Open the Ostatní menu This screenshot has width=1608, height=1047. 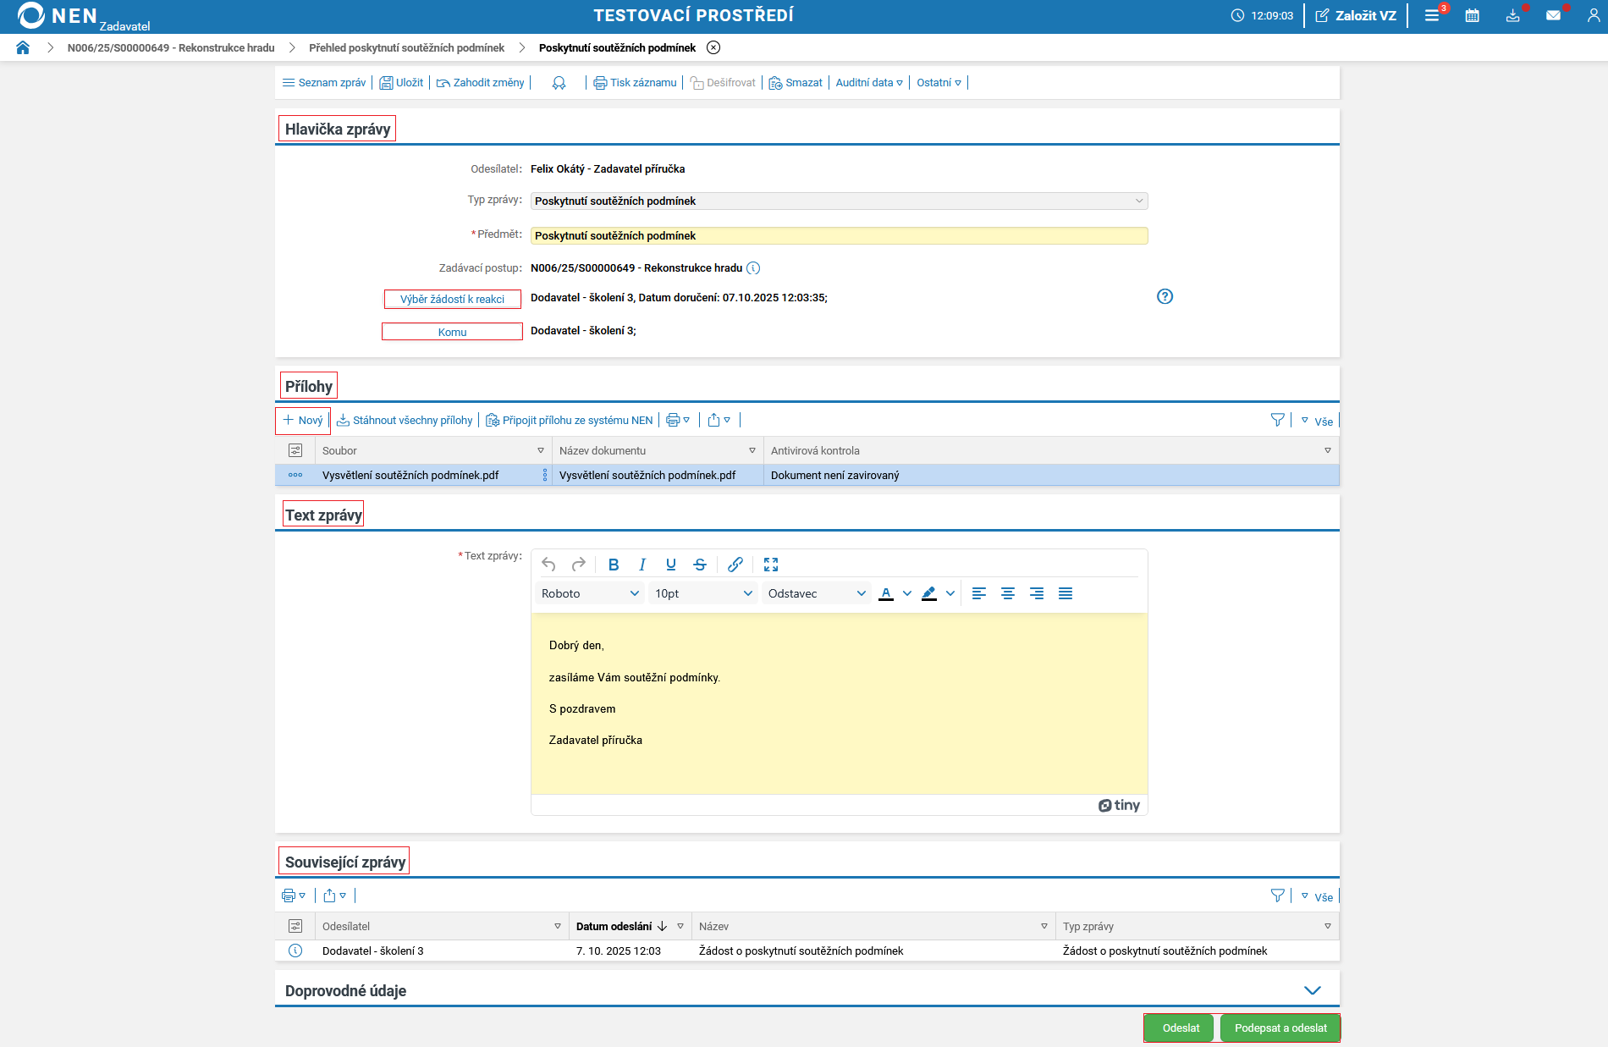(939, 82)
